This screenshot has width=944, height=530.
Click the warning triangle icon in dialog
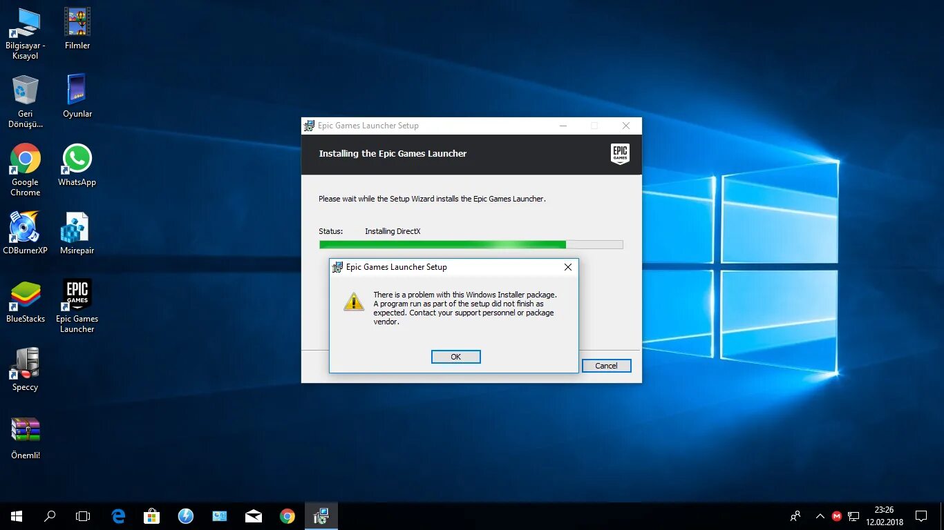[x=354, y=301]
